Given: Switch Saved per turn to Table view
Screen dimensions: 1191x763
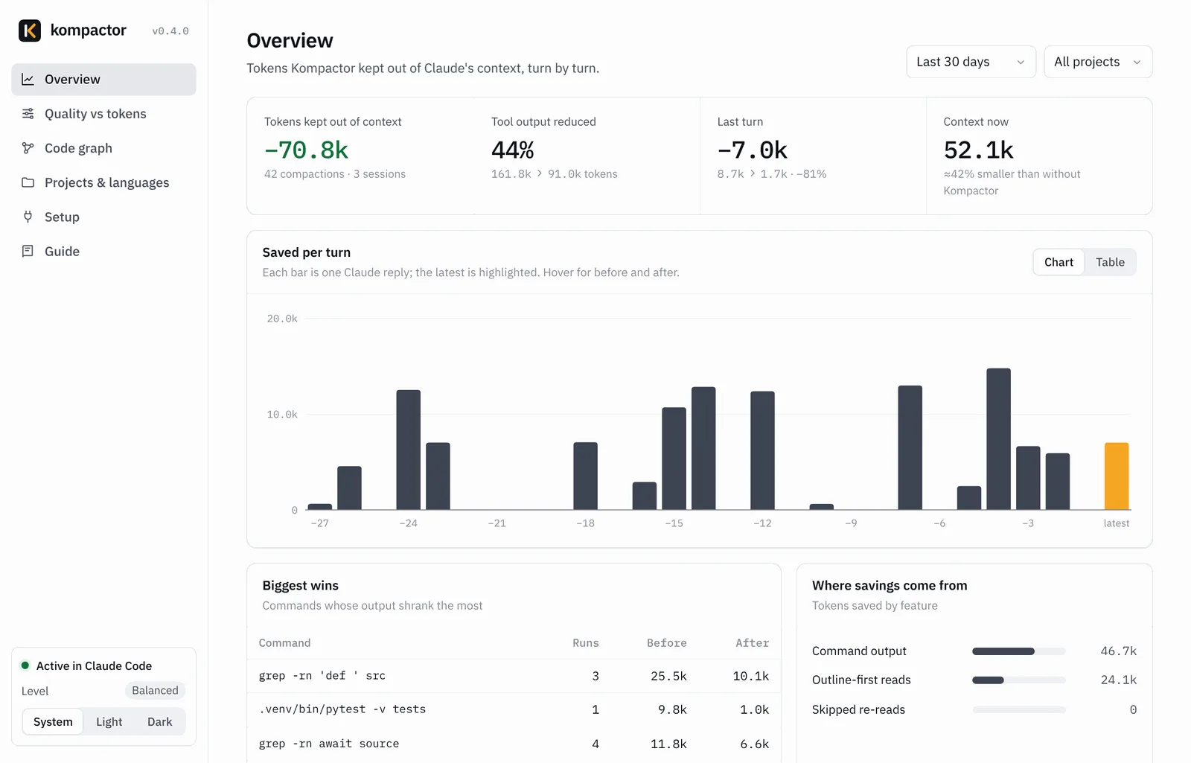Looking at the screenshot, I should pyautogui.click(x=1110, y=262).
